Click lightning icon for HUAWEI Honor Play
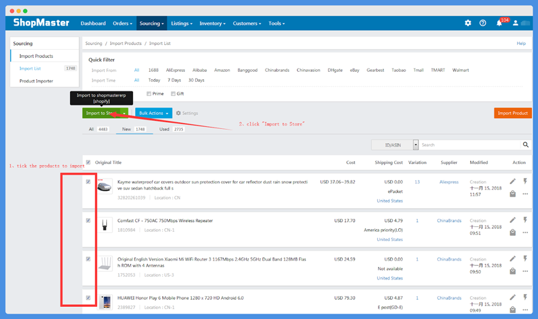Viewport: 538px width, 319px height. [x=525, y=297]
